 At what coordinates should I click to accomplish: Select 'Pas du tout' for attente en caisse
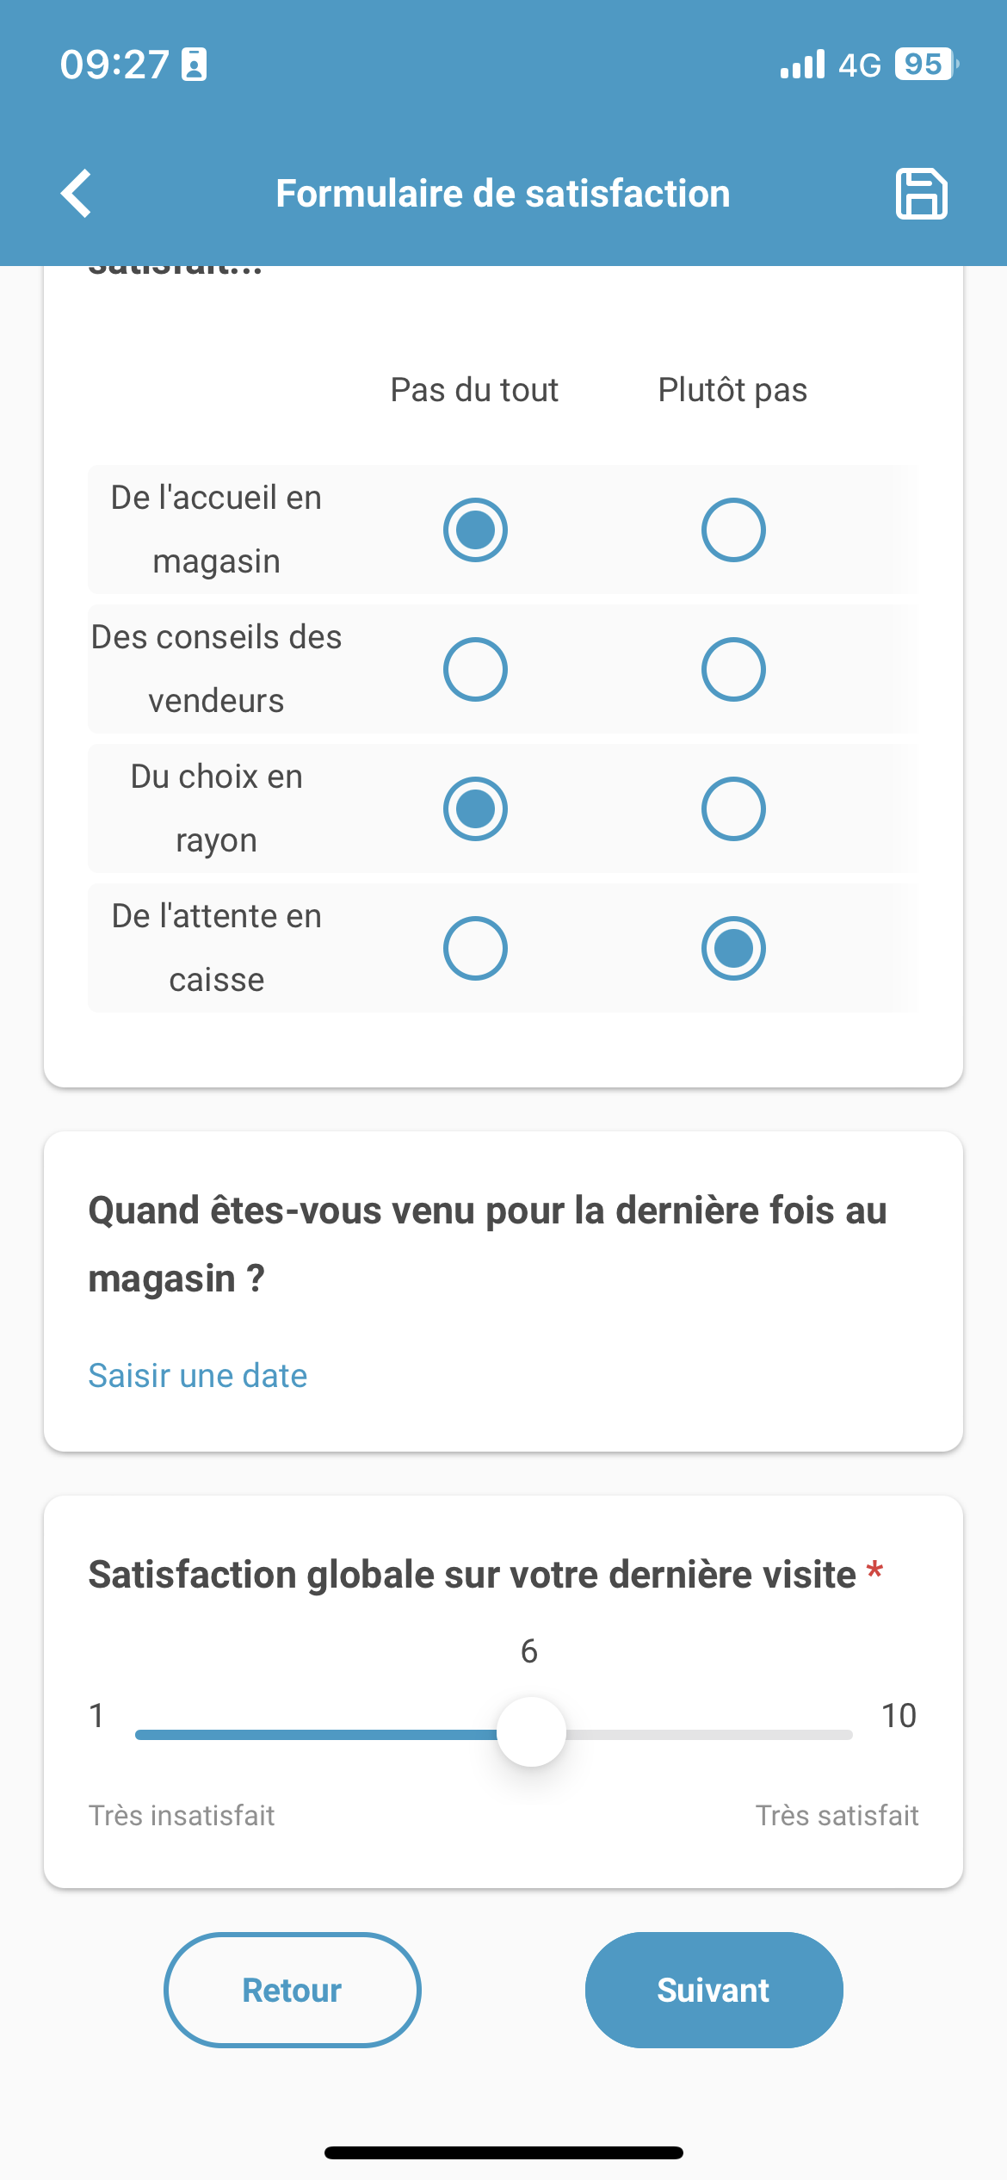click(x=475, y=948)
